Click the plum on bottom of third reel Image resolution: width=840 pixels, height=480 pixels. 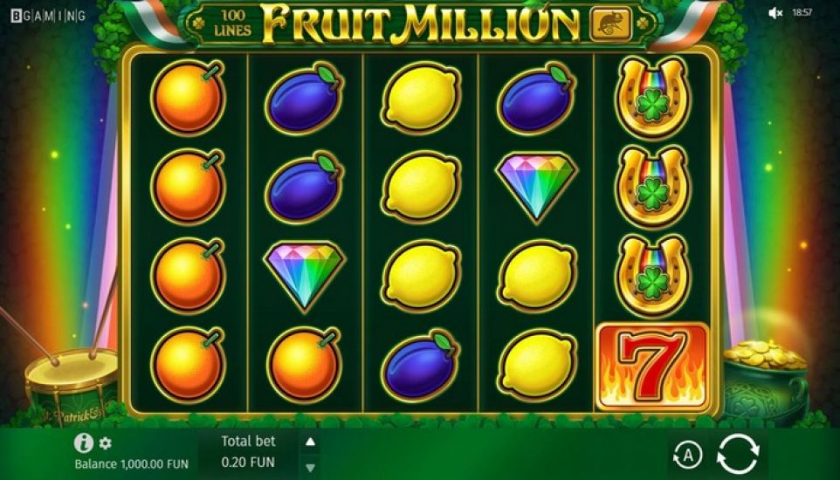coord(421,366)
